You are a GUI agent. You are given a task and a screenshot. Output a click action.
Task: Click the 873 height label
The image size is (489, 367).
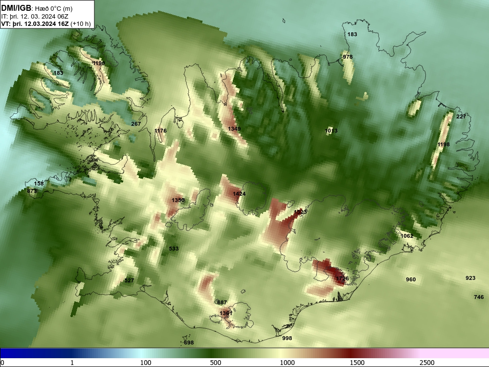32,191
